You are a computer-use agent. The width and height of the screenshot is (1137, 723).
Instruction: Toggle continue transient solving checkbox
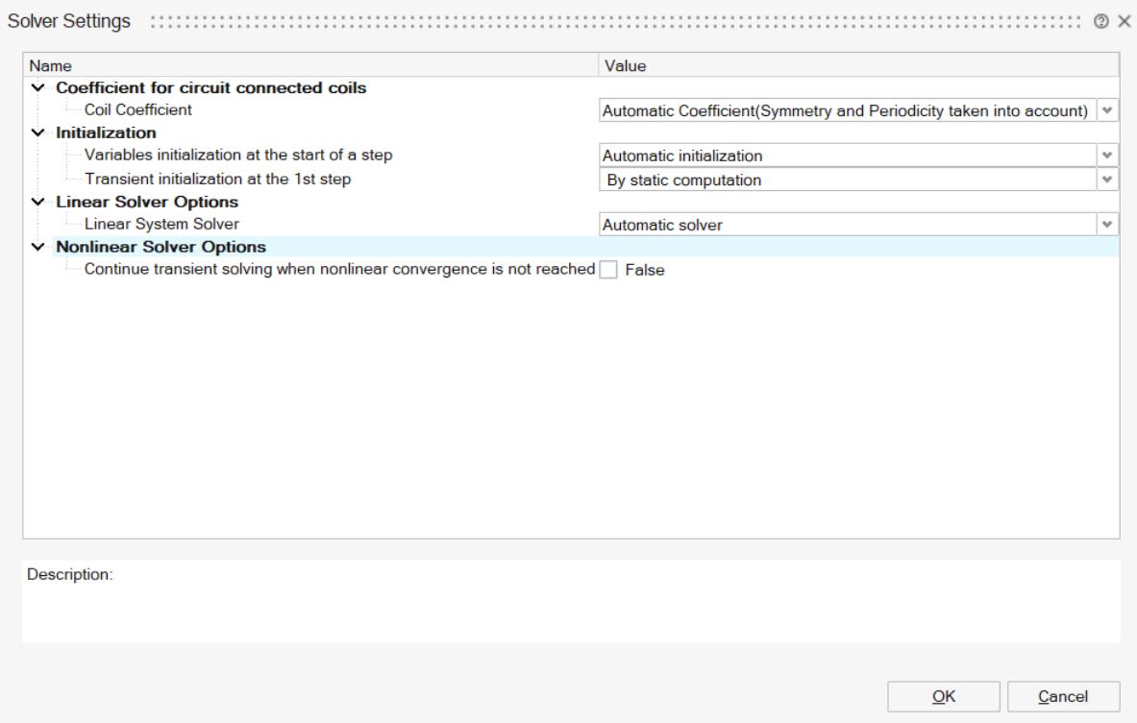[x=608, y=271]
